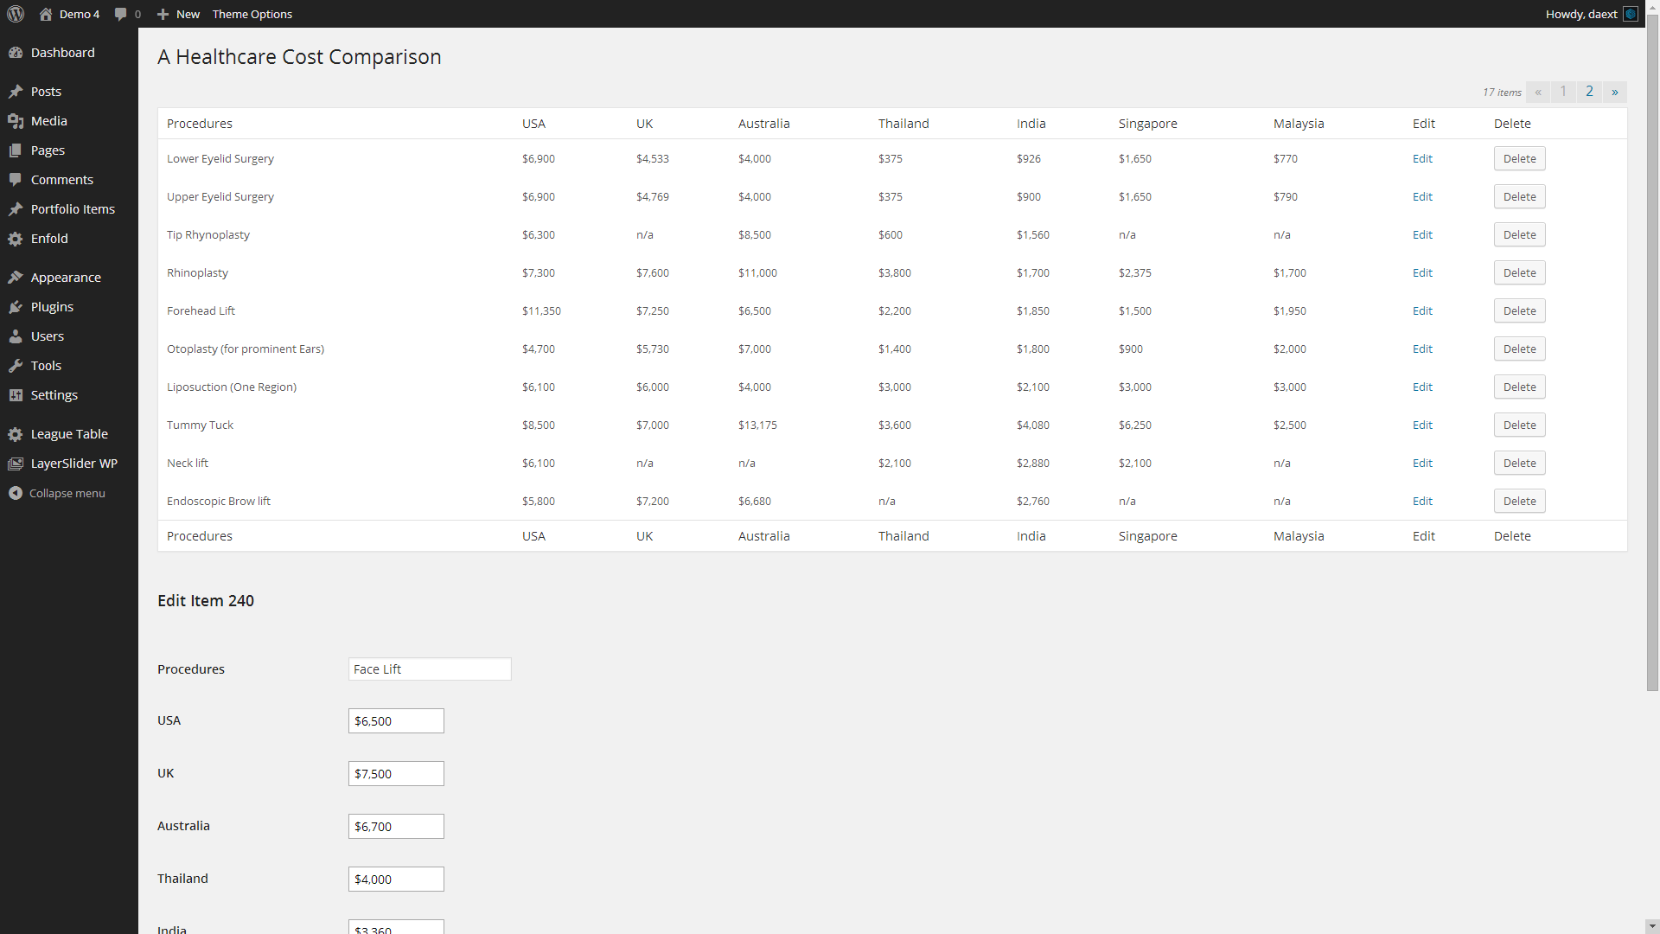Viewport: 1660px width, 934px height.
Task: Click the Tools wrench icon
Action: click(x=15, y=365)
